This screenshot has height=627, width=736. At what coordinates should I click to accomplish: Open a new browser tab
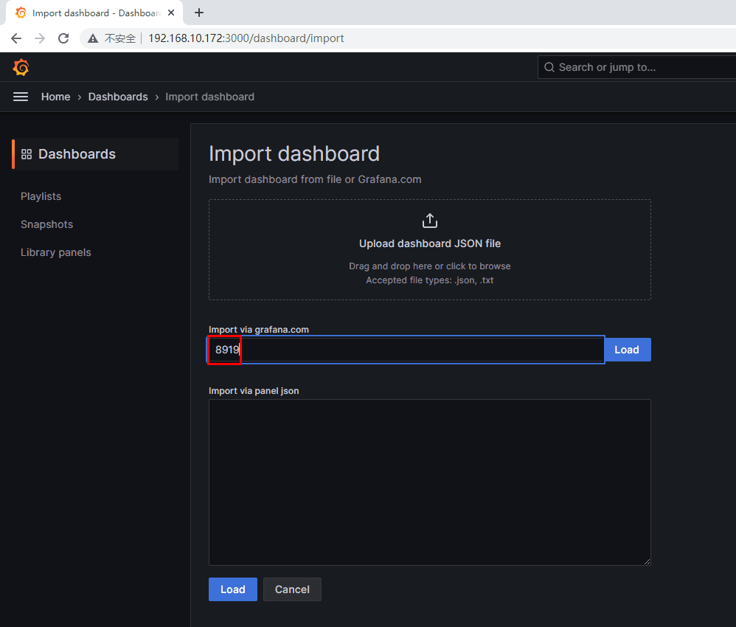[x=199, y=13]
